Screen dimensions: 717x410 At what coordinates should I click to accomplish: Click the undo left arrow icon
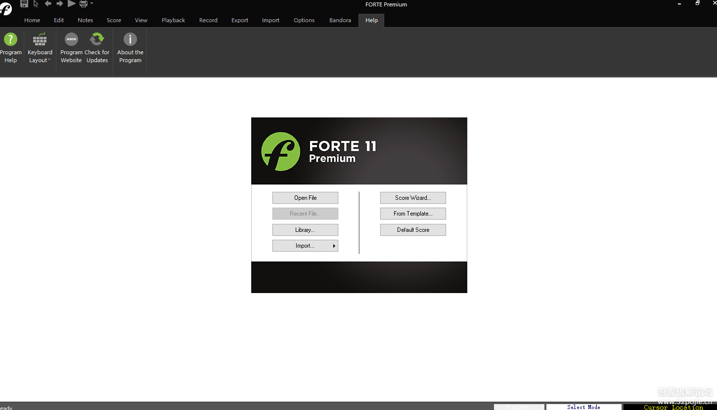[x=48, y=3]
